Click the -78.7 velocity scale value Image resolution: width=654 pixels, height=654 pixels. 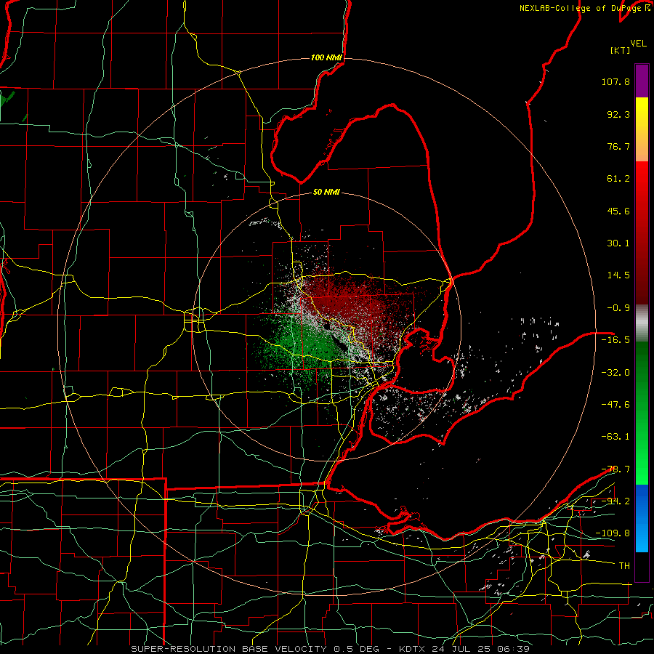[615, 469]
